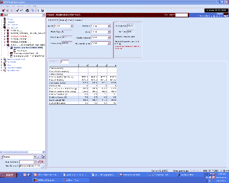Click the Proctor test icon in the tree
Screen dimensions: 229x183
[x=11, y=48]
